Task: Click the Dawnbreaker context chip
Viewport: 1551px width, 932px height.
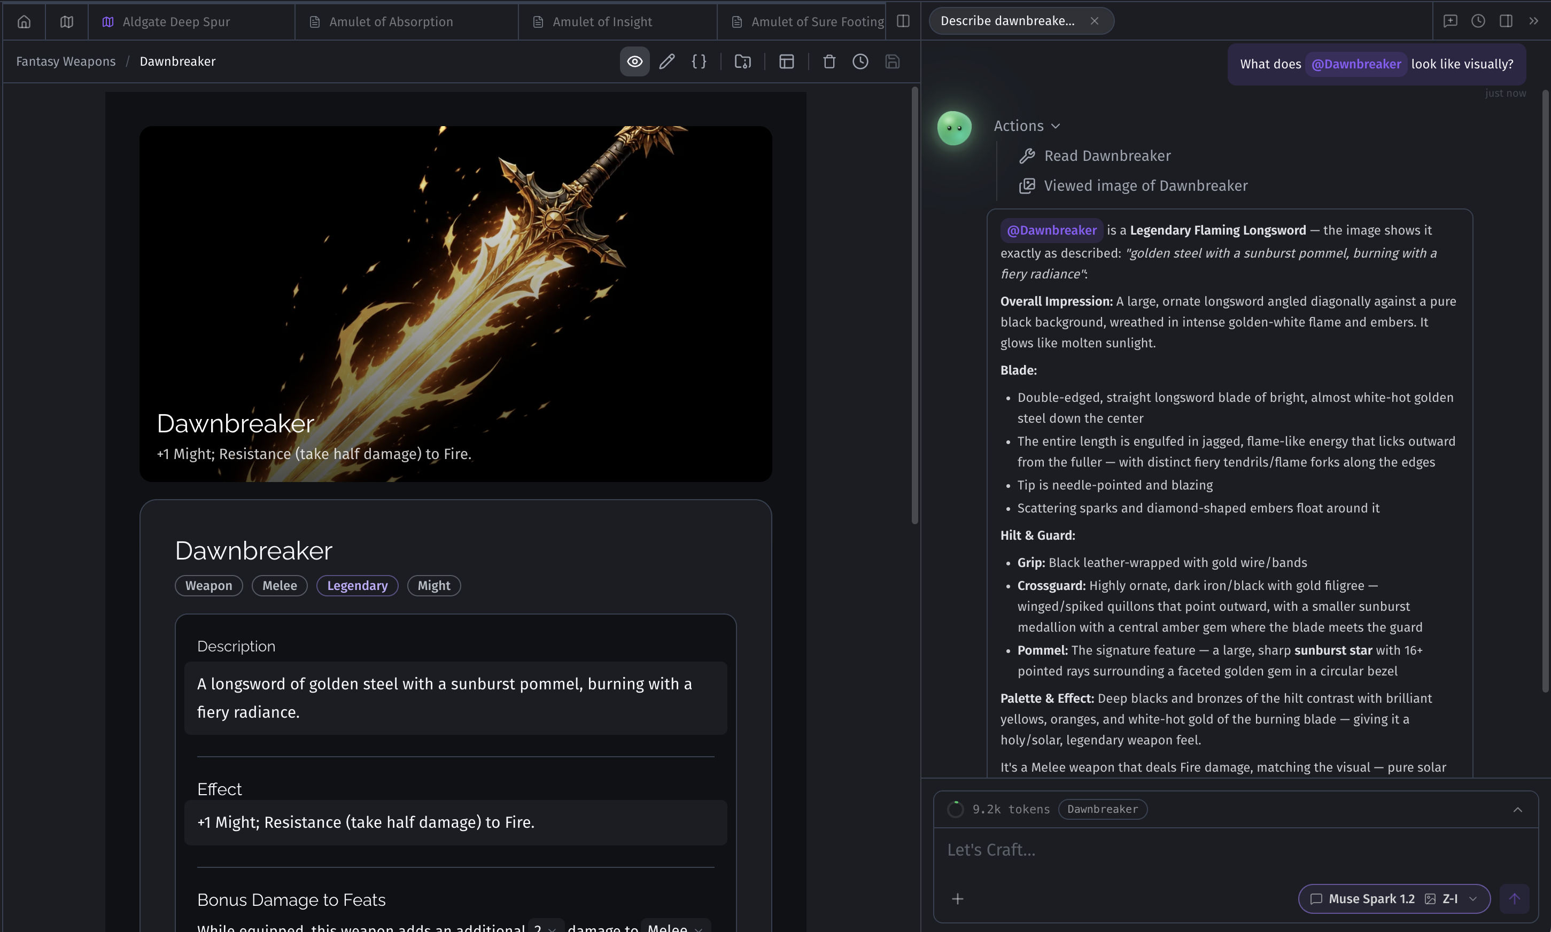Action: (x=1103, y=809)
